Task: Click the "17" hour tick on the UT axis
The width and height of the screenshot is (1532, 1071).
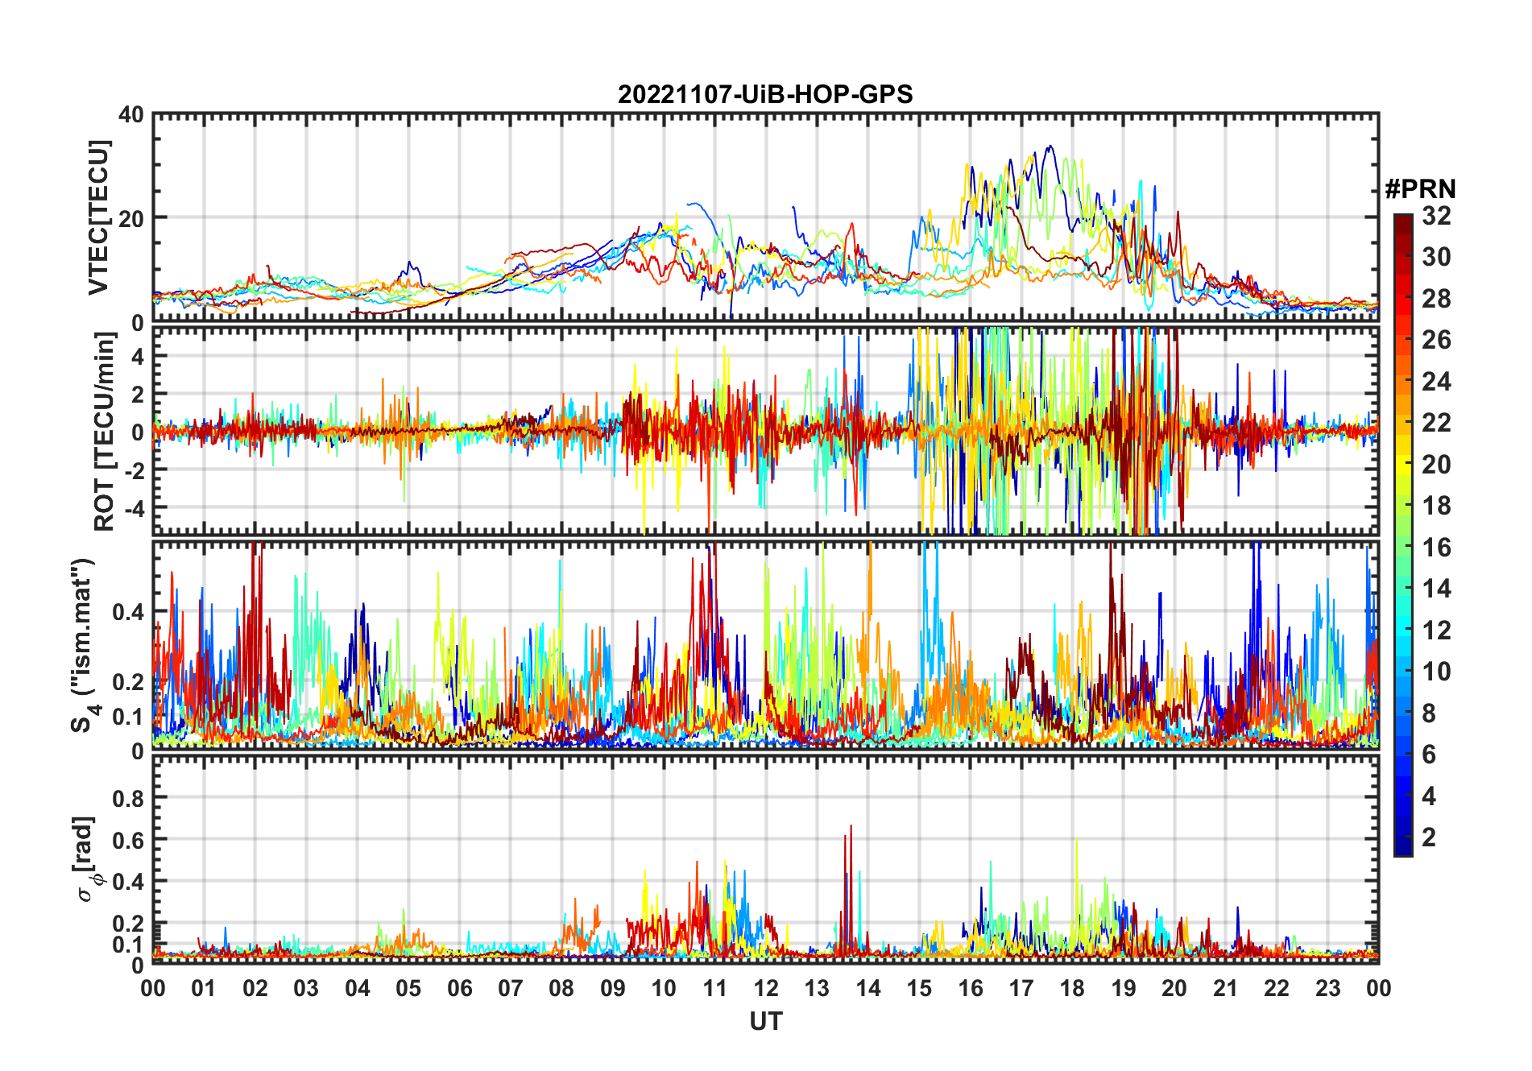Action: click(x=1021, y=988)
